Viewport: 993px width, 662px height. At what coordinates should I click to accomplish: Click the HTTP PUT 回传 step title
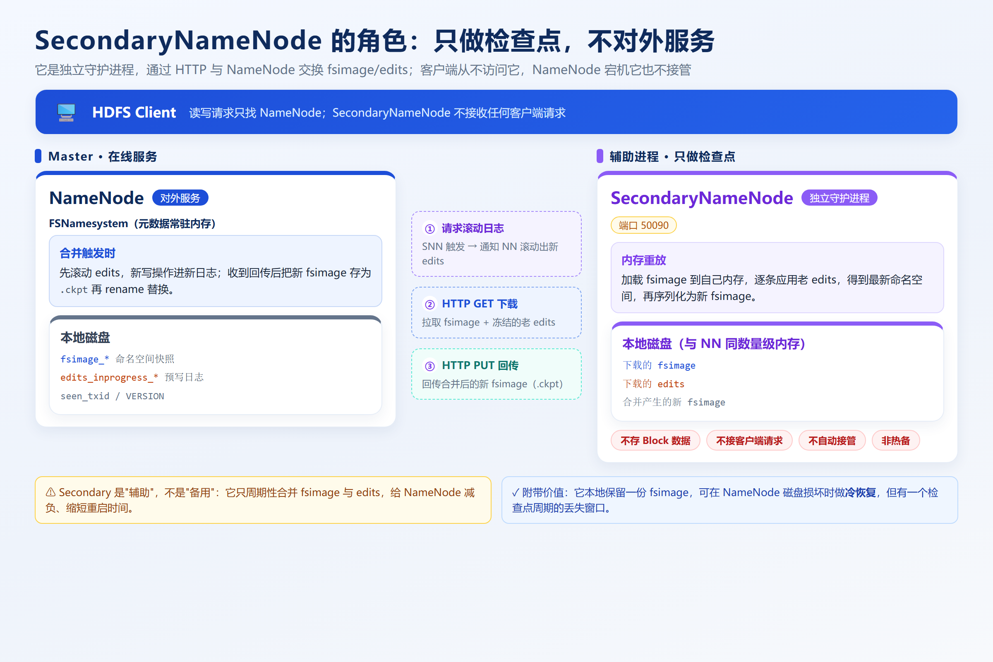(x=480, y=366)
